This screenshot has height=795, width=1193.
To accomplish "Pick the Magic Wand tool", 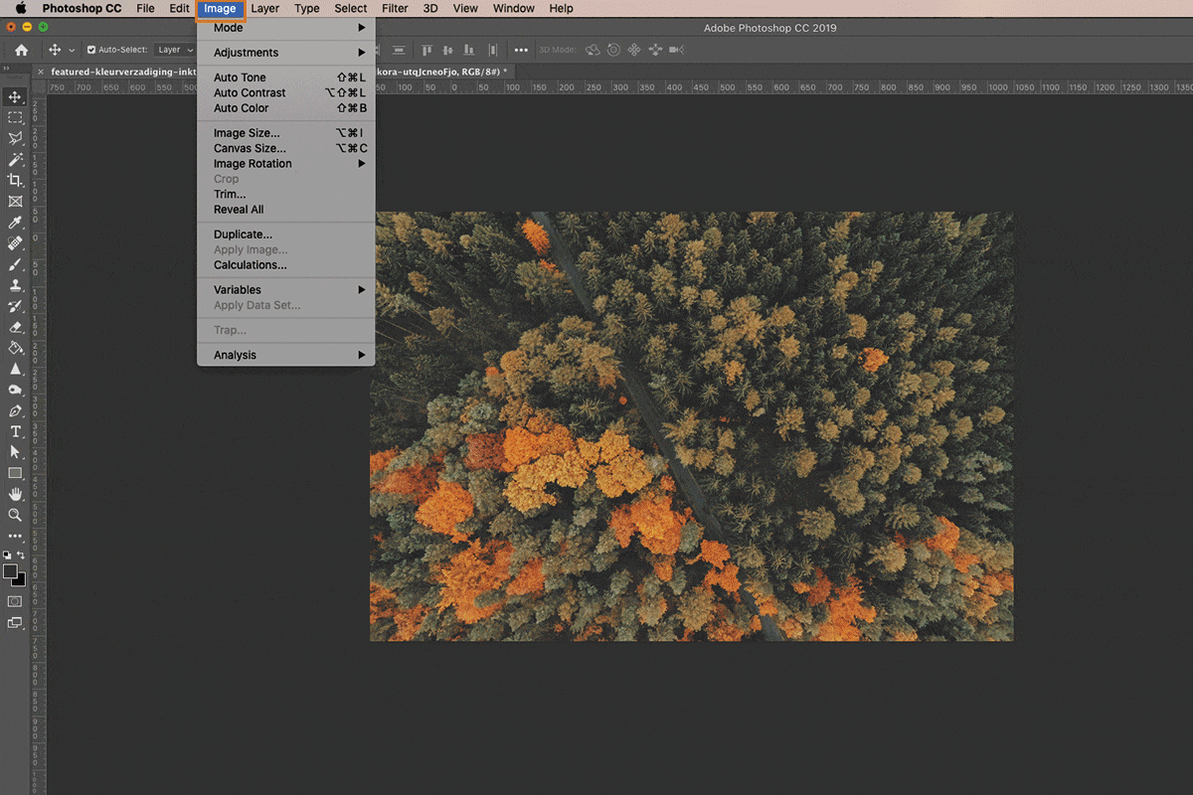I will [x=15, y=159].
